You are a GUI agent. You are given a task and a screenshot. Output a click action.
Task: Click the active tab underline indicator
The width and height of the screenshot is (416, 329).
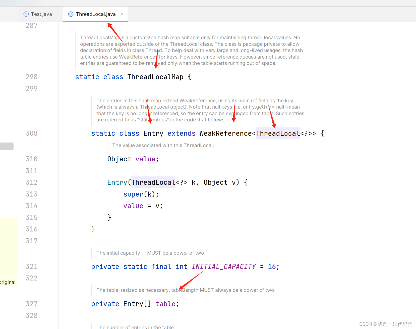pyautogui.click(x=95, y=22)
